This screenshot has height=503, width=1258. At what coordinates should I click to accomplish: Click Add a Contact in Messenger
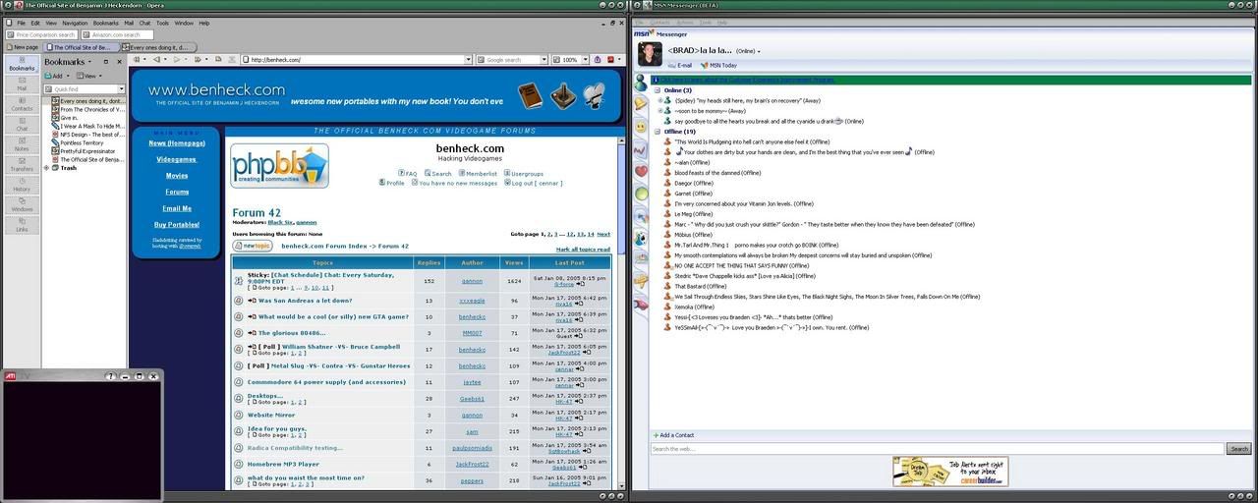[x=674, y=435]
